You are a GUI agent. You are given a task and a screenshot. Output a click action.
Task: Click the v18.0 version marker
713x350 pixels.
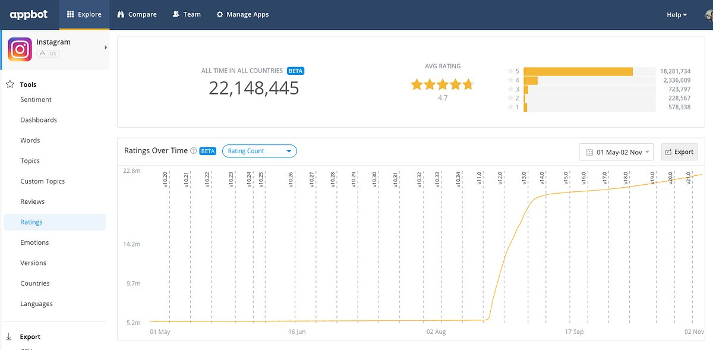pyautogui.click(x=625, y=178)
